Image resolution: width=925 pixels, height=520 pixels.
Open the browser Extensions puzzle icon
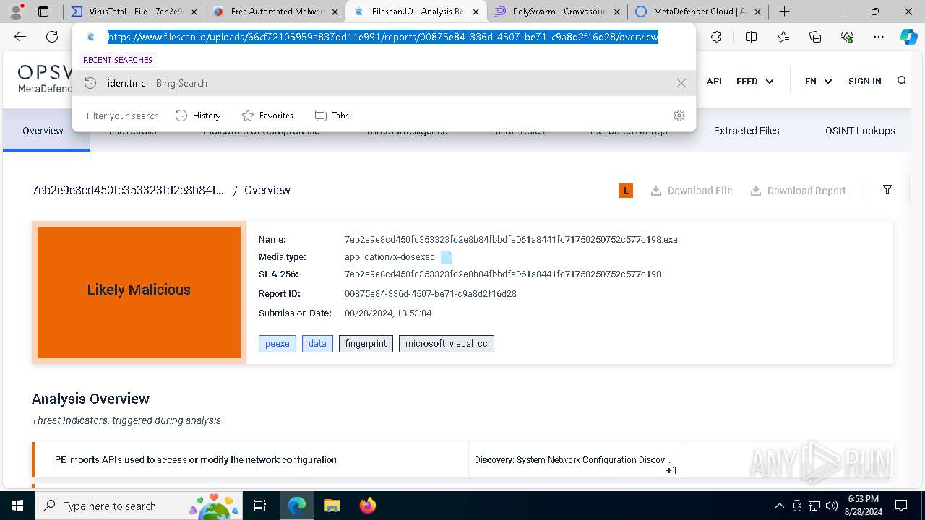click(x=716, y=37)
